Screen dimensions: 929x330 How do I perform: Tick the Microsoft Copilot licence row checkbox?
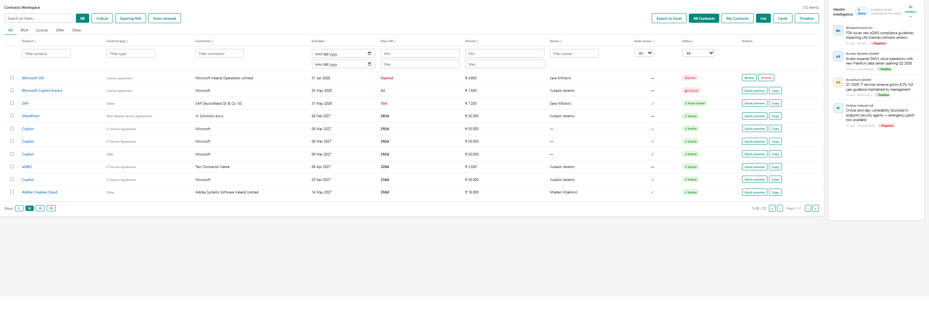pos(12,90)
